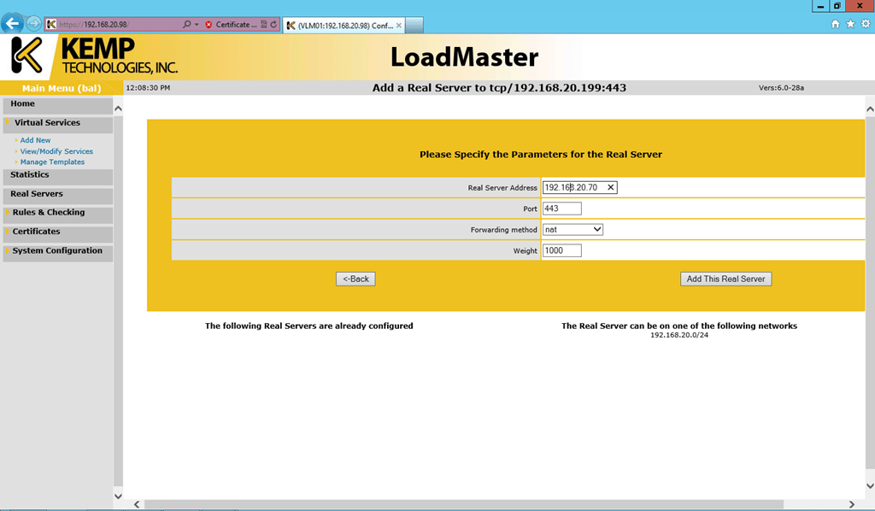The height and width of the screenshot is (511, 875).
Task: Click the 12:08:30 PM time text
Action: [x=148, y=88]
